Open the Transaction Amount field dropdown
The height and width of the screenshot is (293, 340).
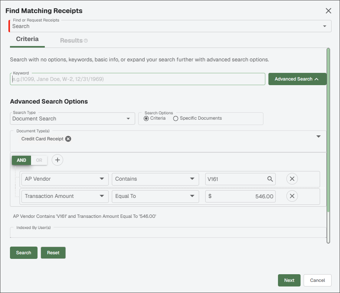(65, 196)
